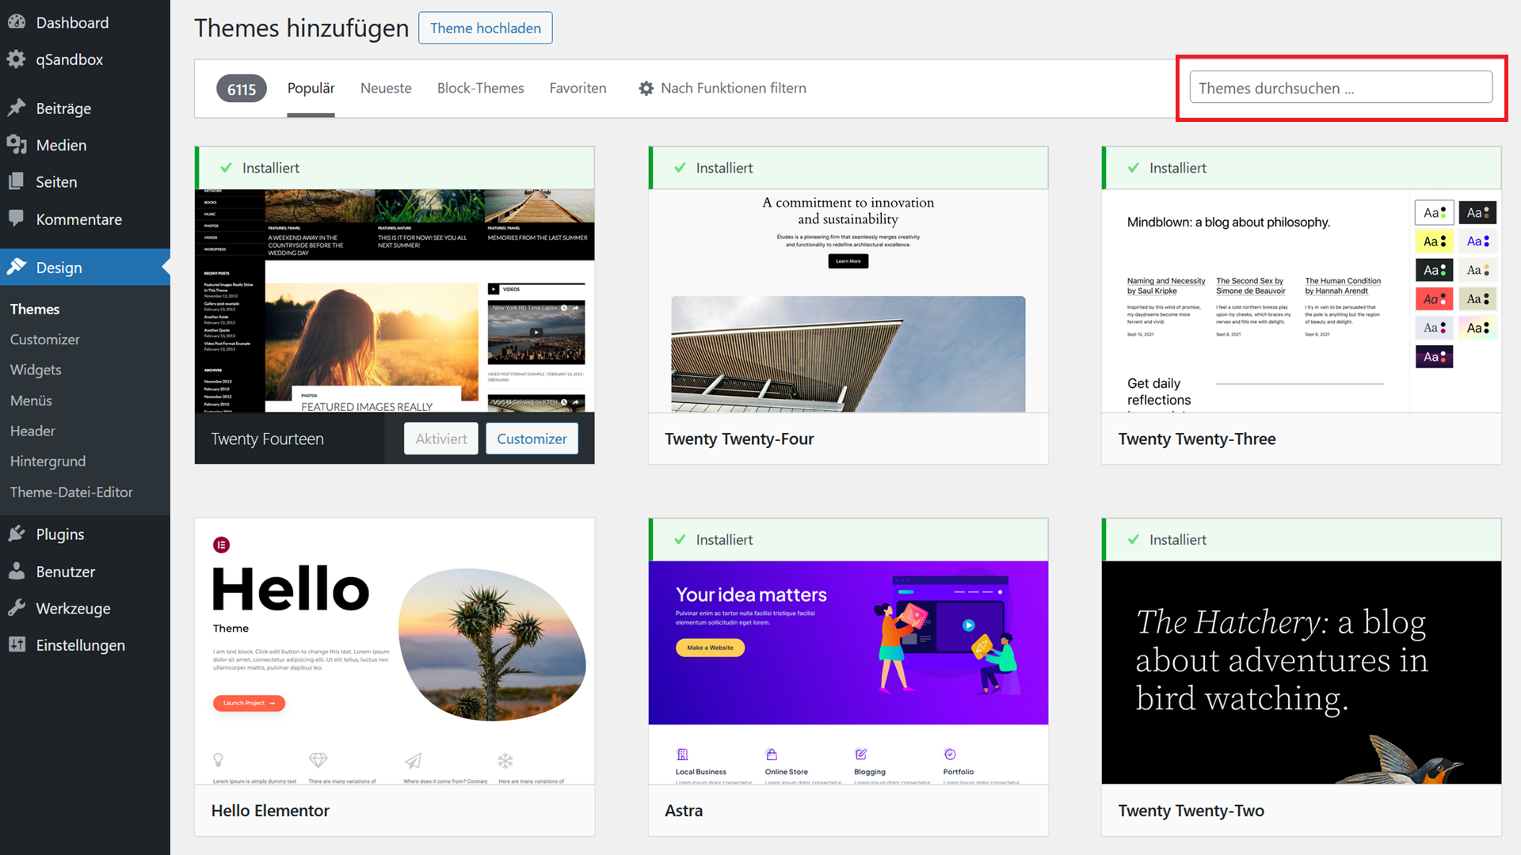Image resolution: width=1521 pixels, height=855 pixels.
Task: Open the Themes submenu item
Action: point(35,309)
